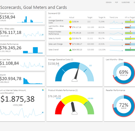
Task: Click the 69% donut center in Last Months - Bikes
Action: [x=123, y=73]
